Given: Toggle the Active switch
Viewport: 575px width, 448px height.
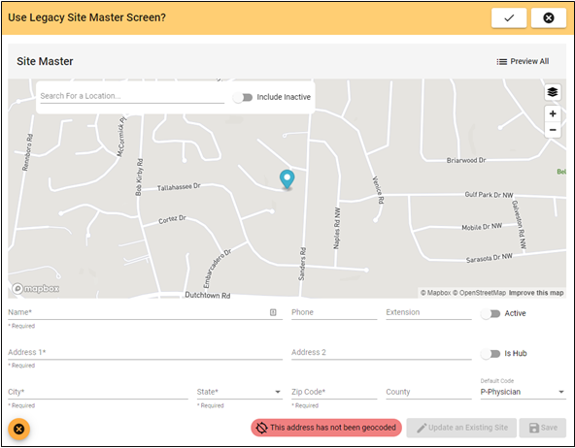Looking at the screenshot, I should pos(490,313).
